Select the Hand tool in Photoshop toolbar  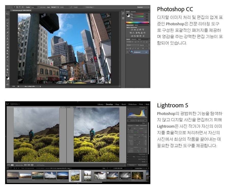(7, 69)
